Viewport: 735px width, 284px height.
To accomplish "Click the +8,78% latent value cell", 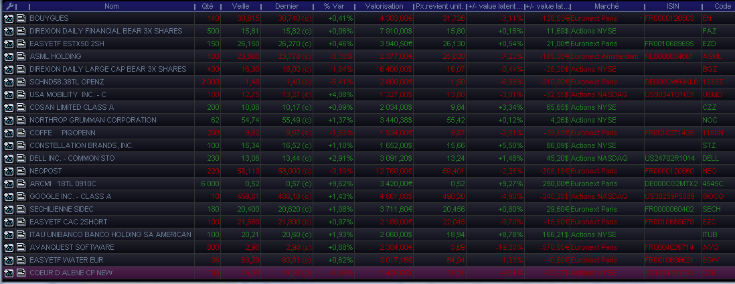I will [510, 234].
